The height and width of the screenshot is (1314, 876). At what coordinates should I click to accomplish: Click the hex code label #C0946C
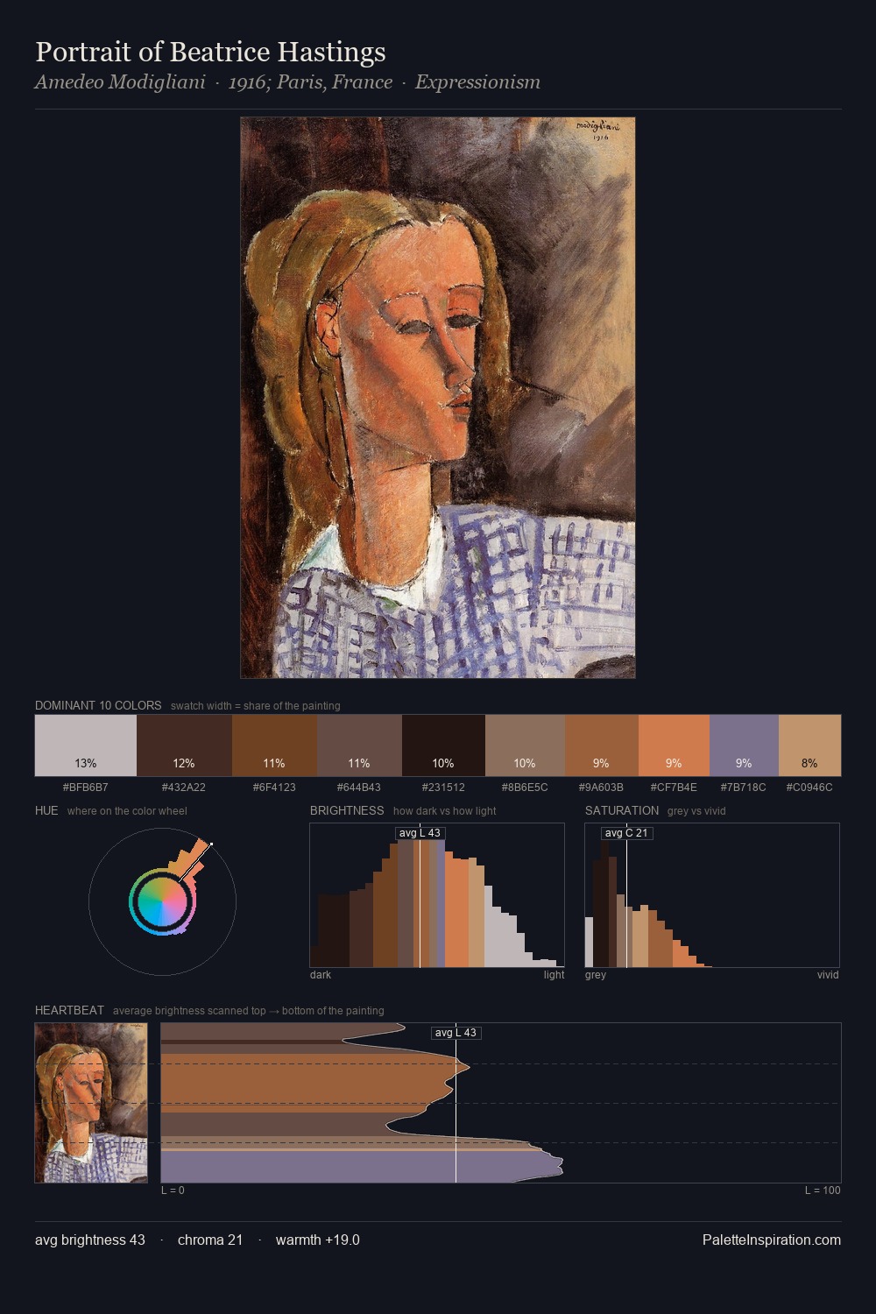[x=809, y=787]
